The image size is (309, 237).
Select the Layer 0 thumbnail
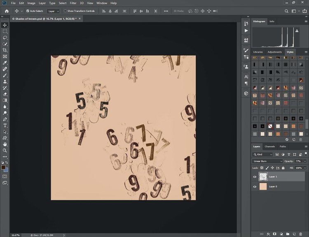pyautogui.click(x=263, y=186)
